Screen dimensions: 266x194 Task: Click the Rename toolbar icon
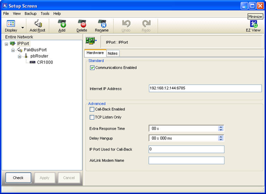pyautogui.click(x=102, y=24)
